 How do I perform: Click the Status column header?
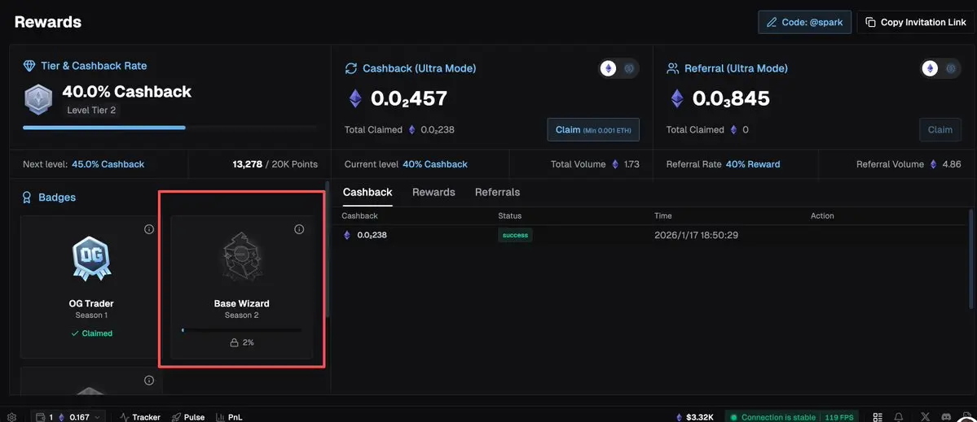point(509,215)
